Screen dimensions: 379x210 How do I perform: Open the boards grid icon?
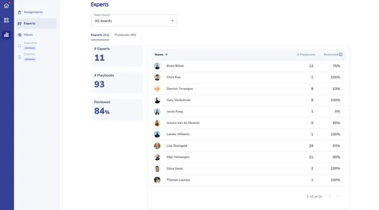6,20
